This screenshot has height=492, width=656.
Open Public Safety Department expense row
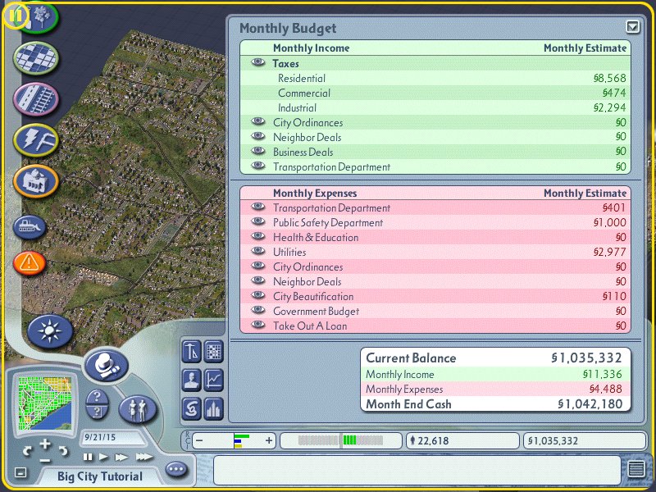[328, 223]
